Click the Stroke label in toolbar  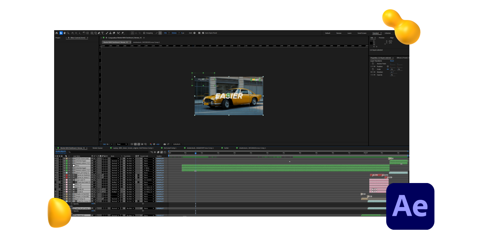(x=174, y=33)
